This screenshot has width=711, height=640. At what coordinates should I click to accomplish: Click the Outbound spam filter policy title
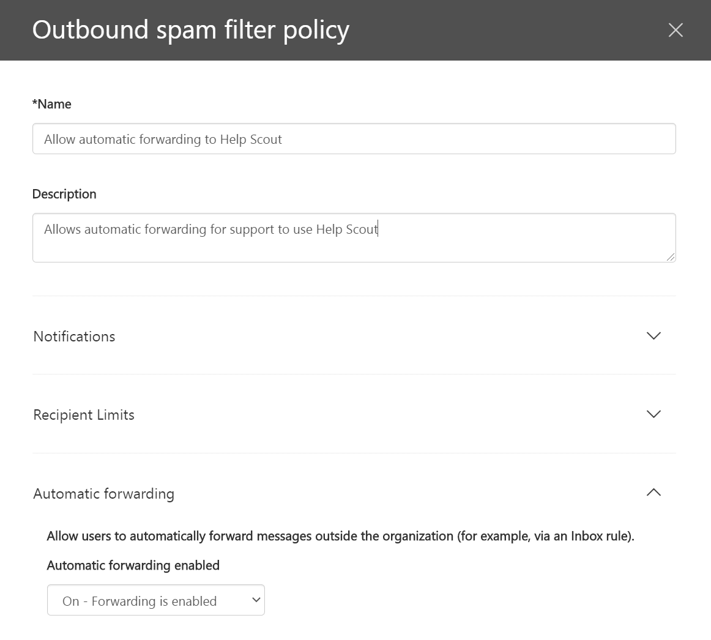point(191,30)
